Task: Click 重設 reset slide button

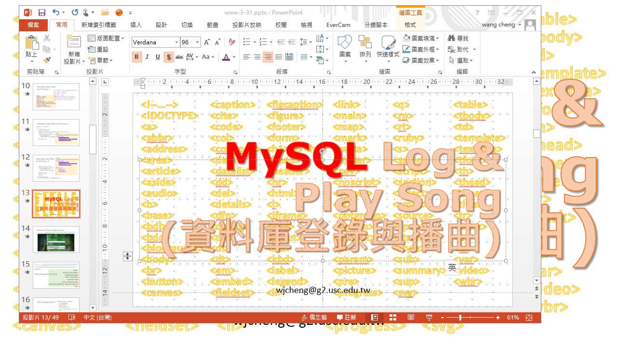Action: [x=98, y=49]
